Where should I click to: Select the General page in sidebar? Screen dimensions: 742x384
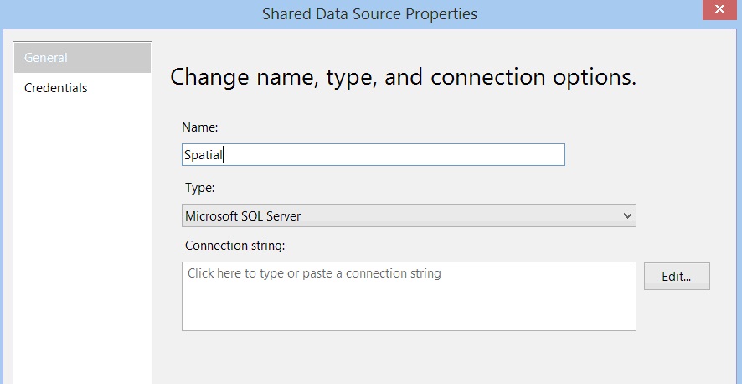coord(82,58)
